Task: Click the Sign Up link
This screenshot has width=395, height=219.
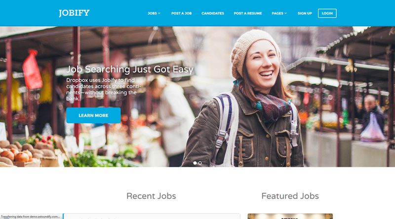Action: coord(305,13)
